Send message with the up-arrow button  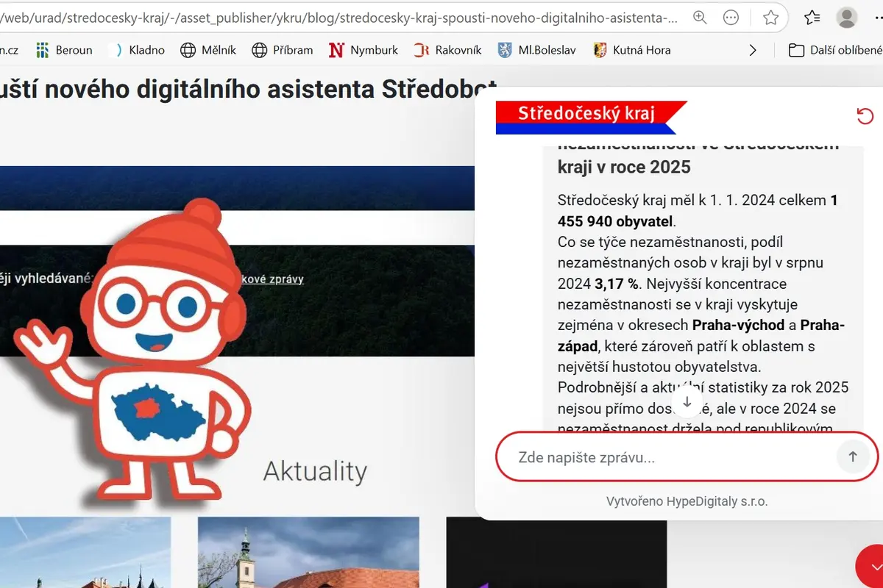coord(853,456)
